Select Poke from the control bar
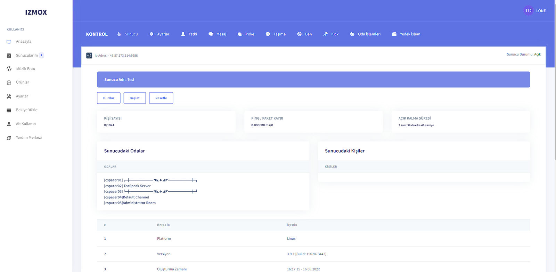 (246, 34)
